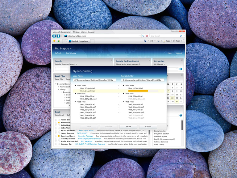237x178 pixels.
Task: Cancel the synchronisation
Action: 148,126
